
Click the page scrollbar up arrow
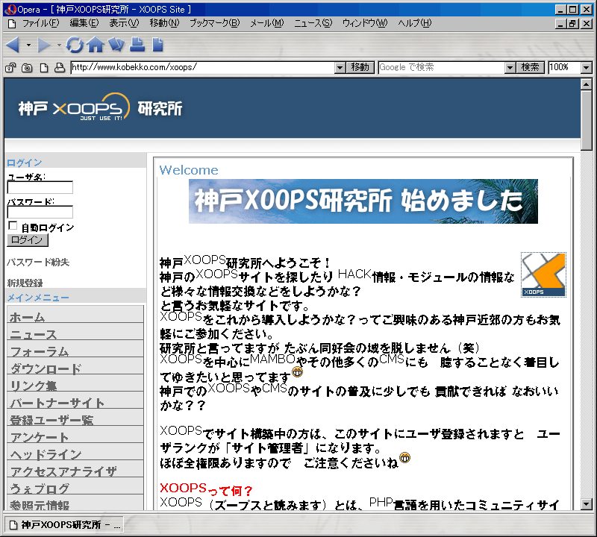click(x=587, y=84)
